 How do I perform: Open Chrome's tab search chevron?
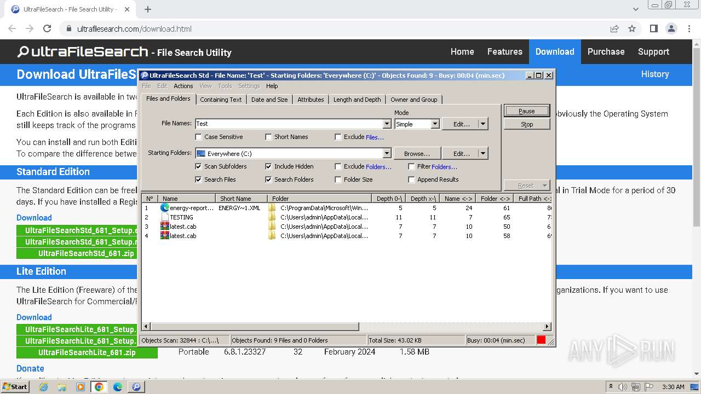(636, 9)
